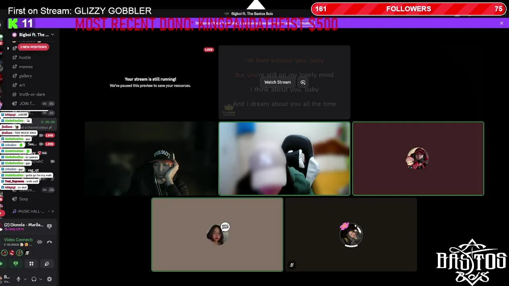Screen dimensions: 509x286
Task: Select the blurred webcam video tile
Action: point(284,158)
